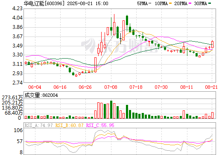Screen dimensions: 222x155
Task: Select the 07-08 date label
Action: [x=111, y=87]
